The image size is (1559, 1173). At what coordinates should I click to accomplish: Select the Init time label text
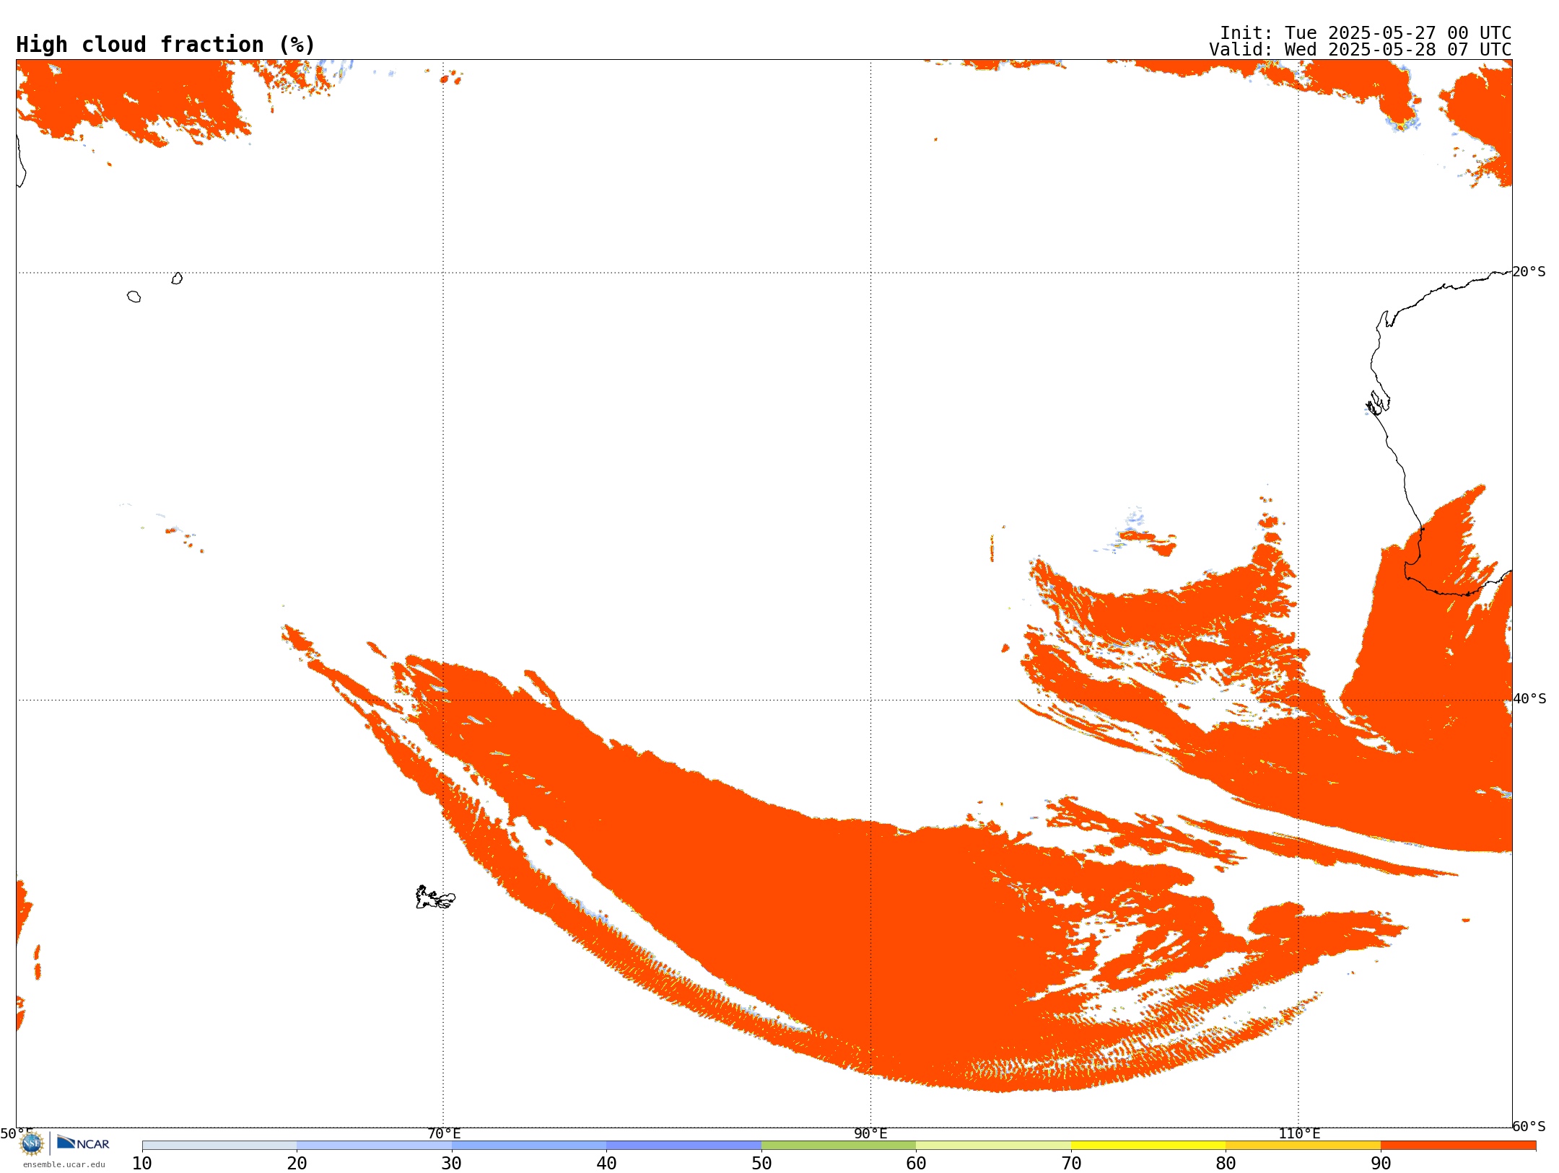(1366, 33)
